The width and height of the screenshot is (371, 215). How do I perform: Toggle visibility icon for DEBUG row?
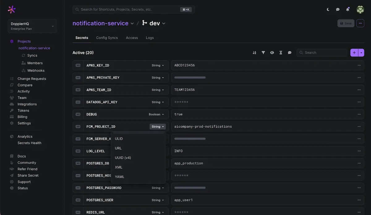click(78, 114)
